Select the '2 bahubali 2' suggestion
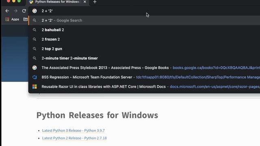The width and height of the screenshot is (260, 146). pos(144,30)
